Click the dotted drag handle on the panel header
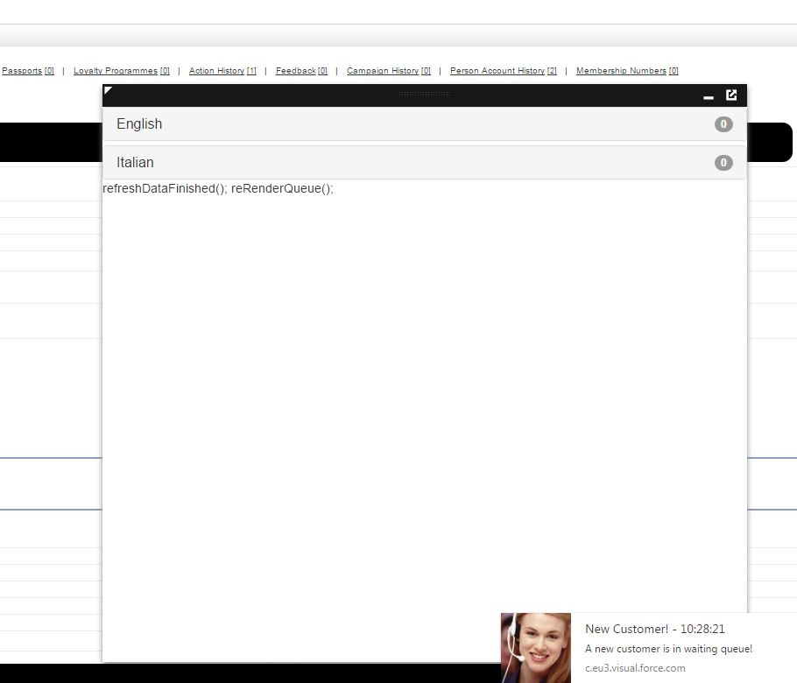 425,93
